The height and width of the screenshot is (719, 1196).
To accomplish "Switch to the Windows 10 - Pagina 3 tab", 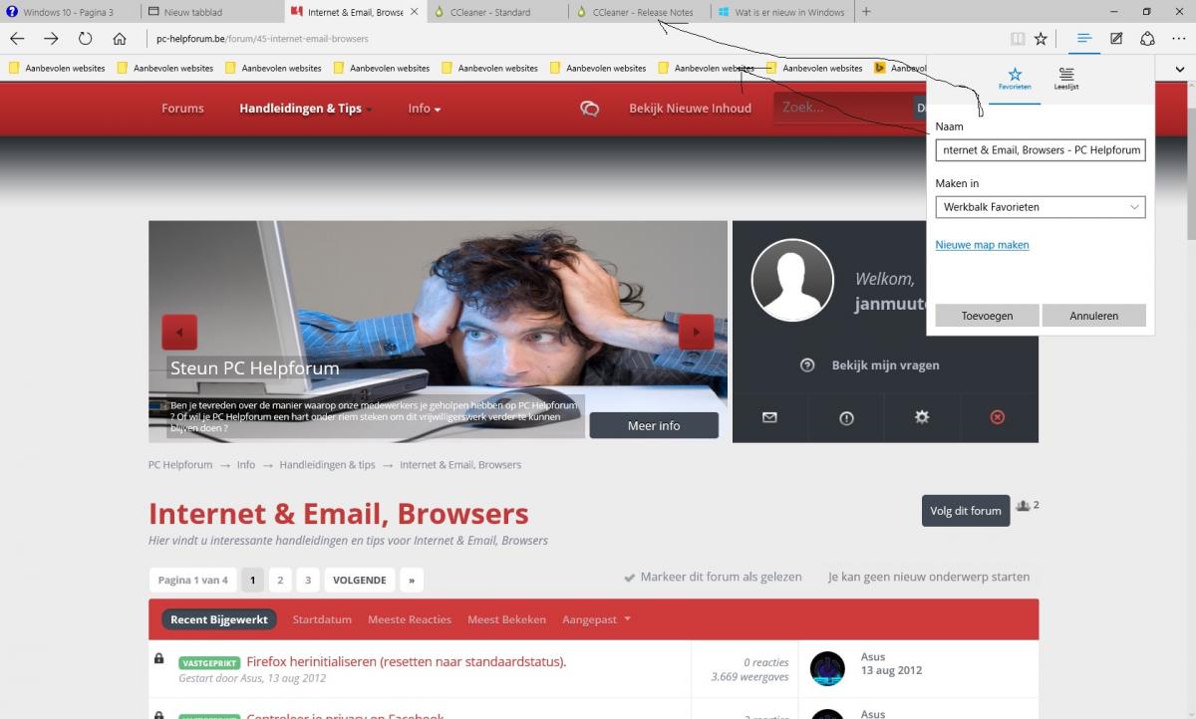I will pyautogui.click(x=68, y=12).
